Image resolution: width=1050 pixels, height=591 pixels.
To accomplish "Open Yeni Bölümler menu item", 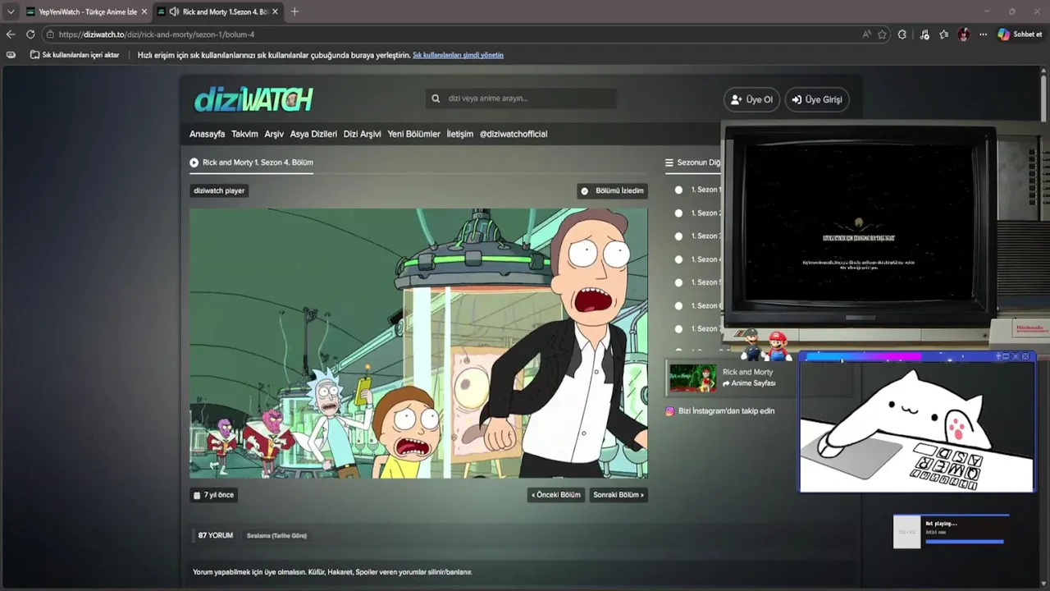I will pyautogui.click(x=413, y=134).
